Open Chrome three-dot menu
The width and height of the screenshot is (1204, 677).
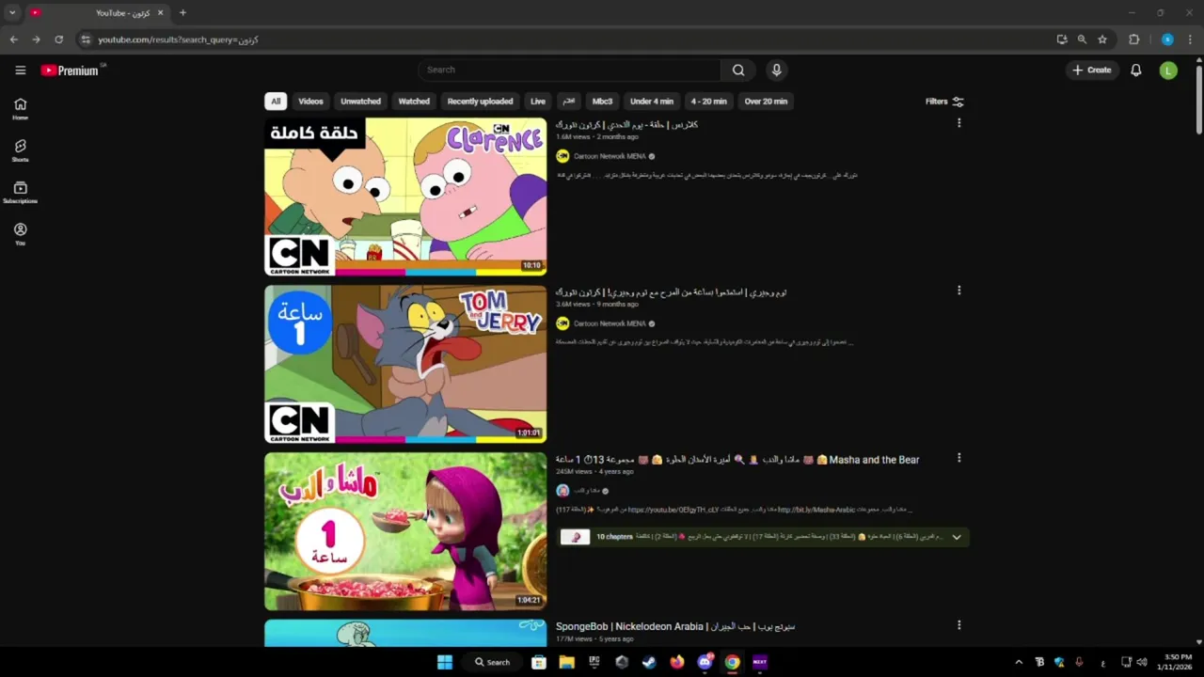[1190, 39]
